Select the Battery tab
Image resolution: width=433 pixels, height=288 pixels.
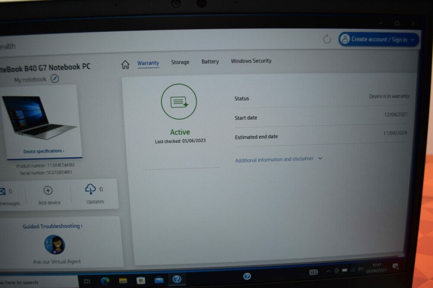(x=210, y=61)
